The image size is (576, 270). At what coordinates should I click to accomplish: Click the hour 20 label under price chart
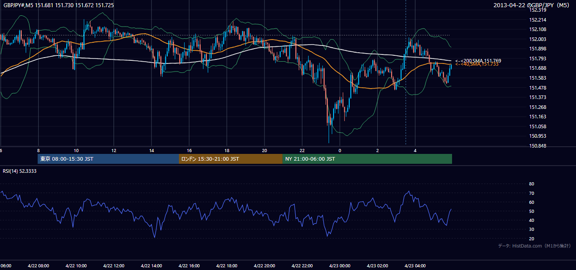tap(265, 151)
